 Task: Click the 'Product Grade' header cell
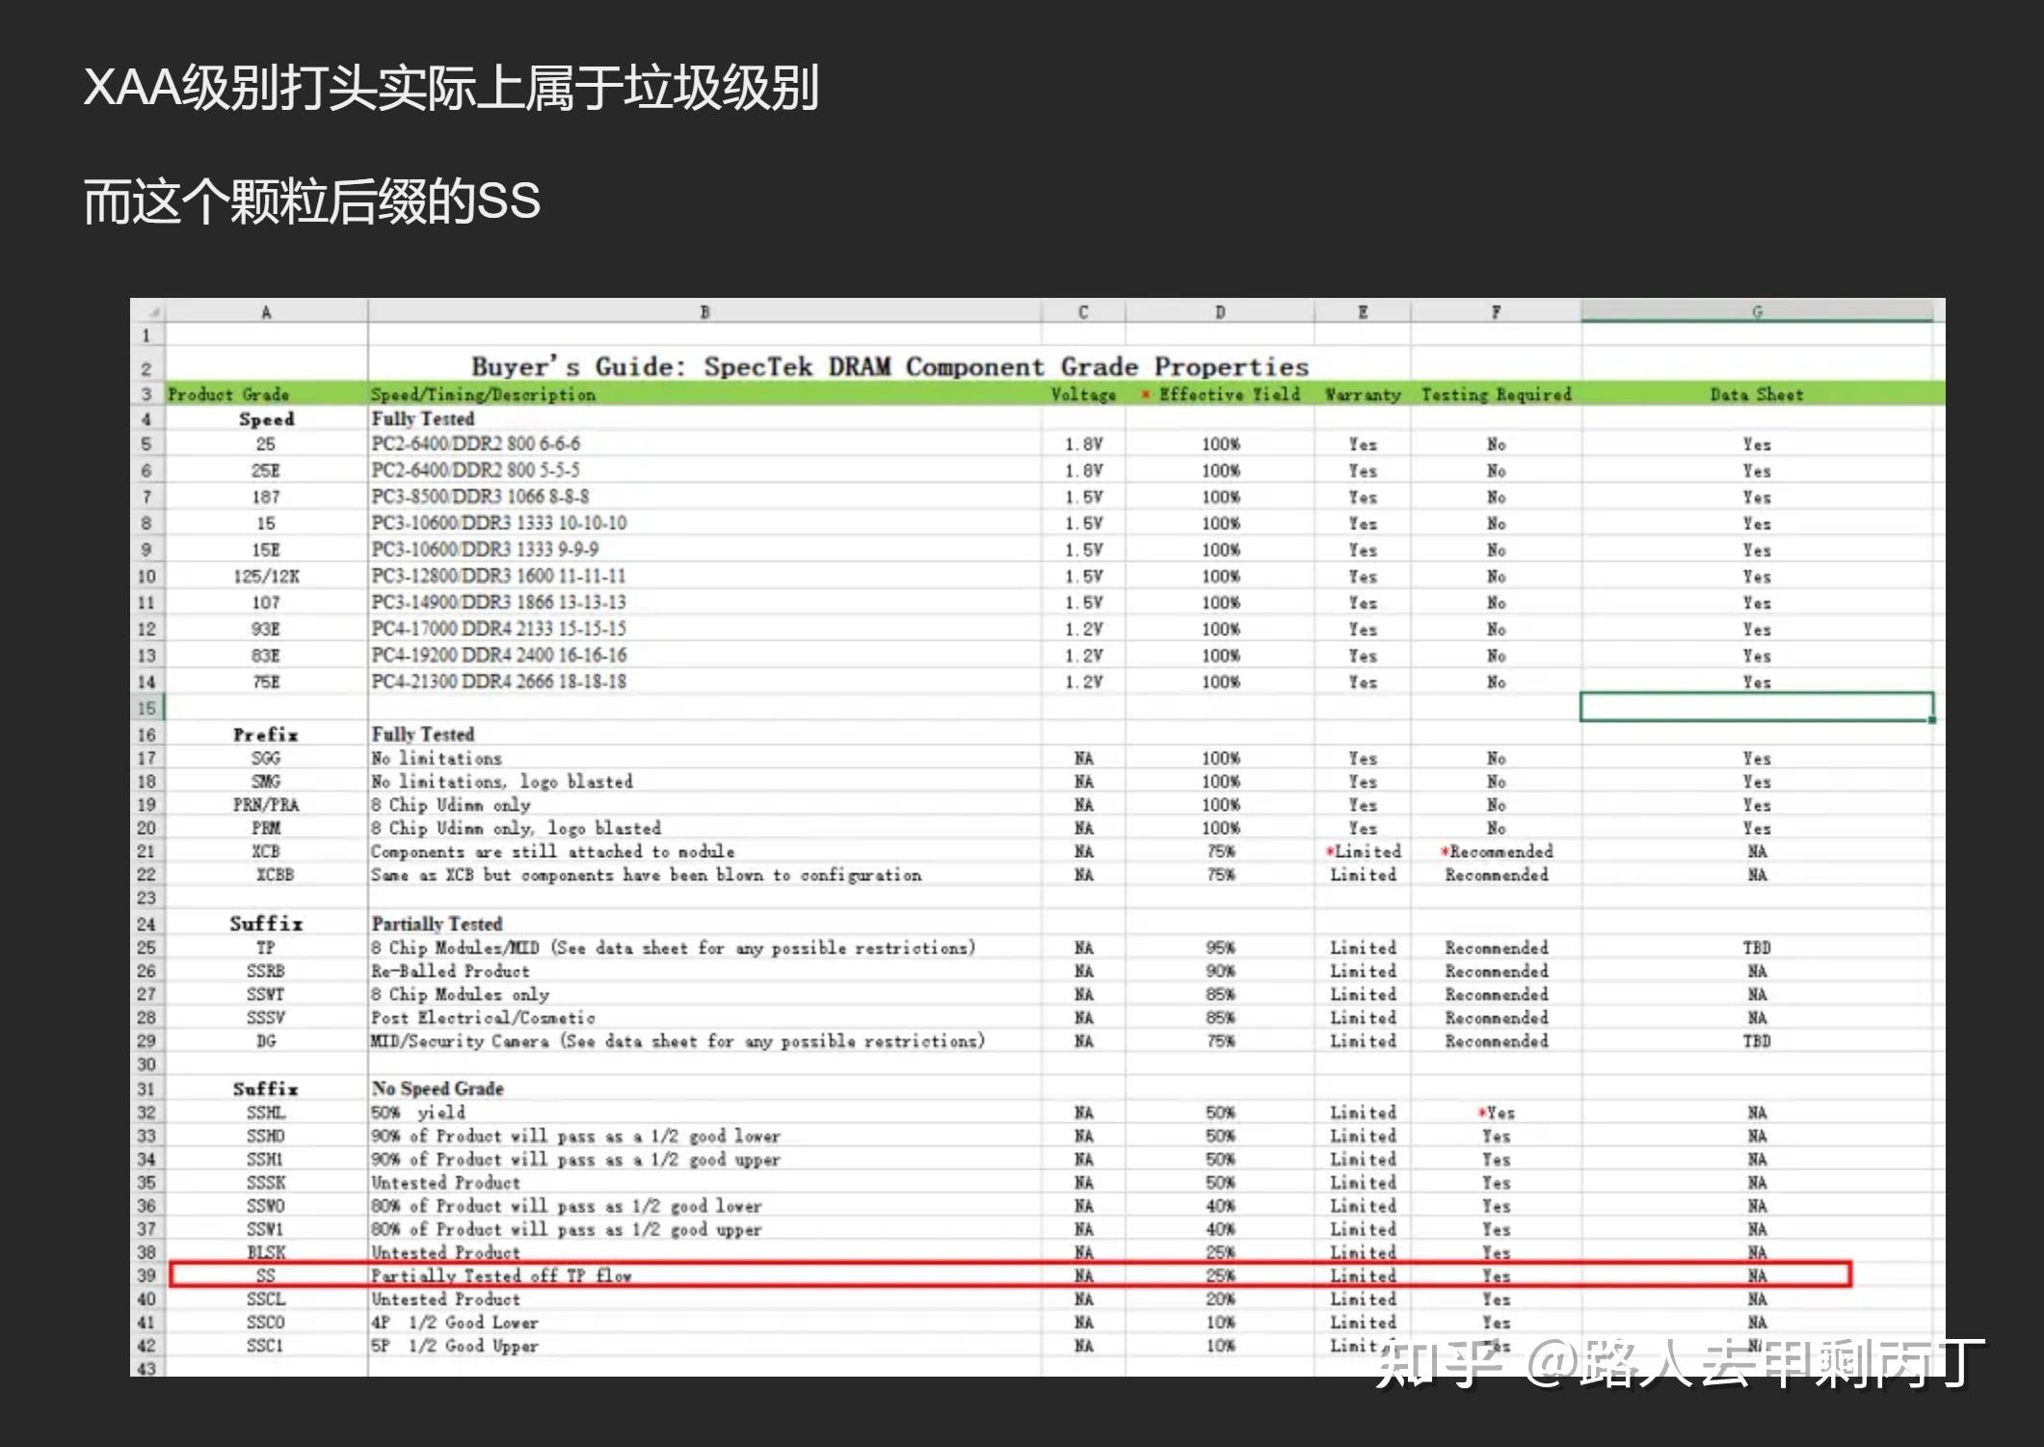tap(228, 394)
